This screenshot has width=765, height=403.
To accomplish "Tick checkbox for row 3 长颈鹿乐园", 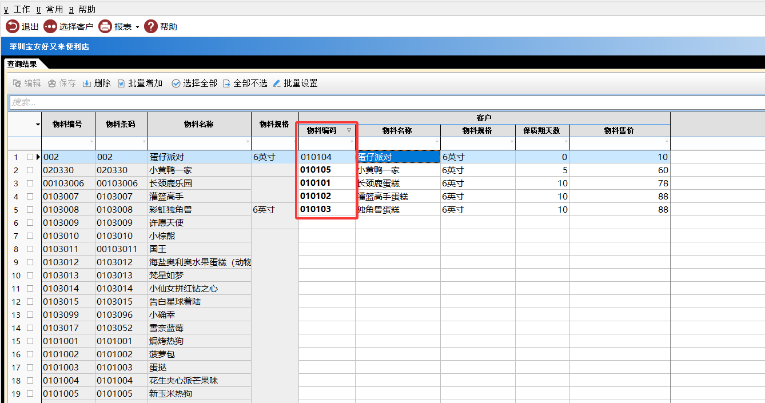I will 30,183.
